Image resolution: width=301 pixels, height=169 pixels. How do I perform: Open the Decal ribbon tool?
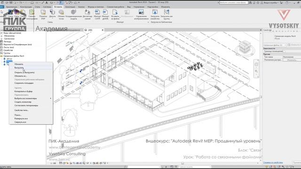[52, 15]
